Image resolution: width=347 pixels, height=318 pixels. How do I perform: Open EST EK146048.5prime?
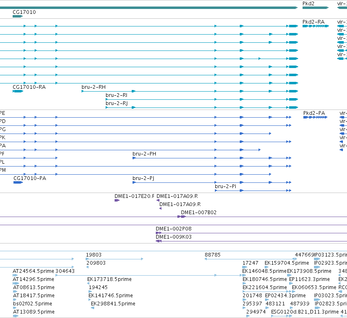point(244,275)
